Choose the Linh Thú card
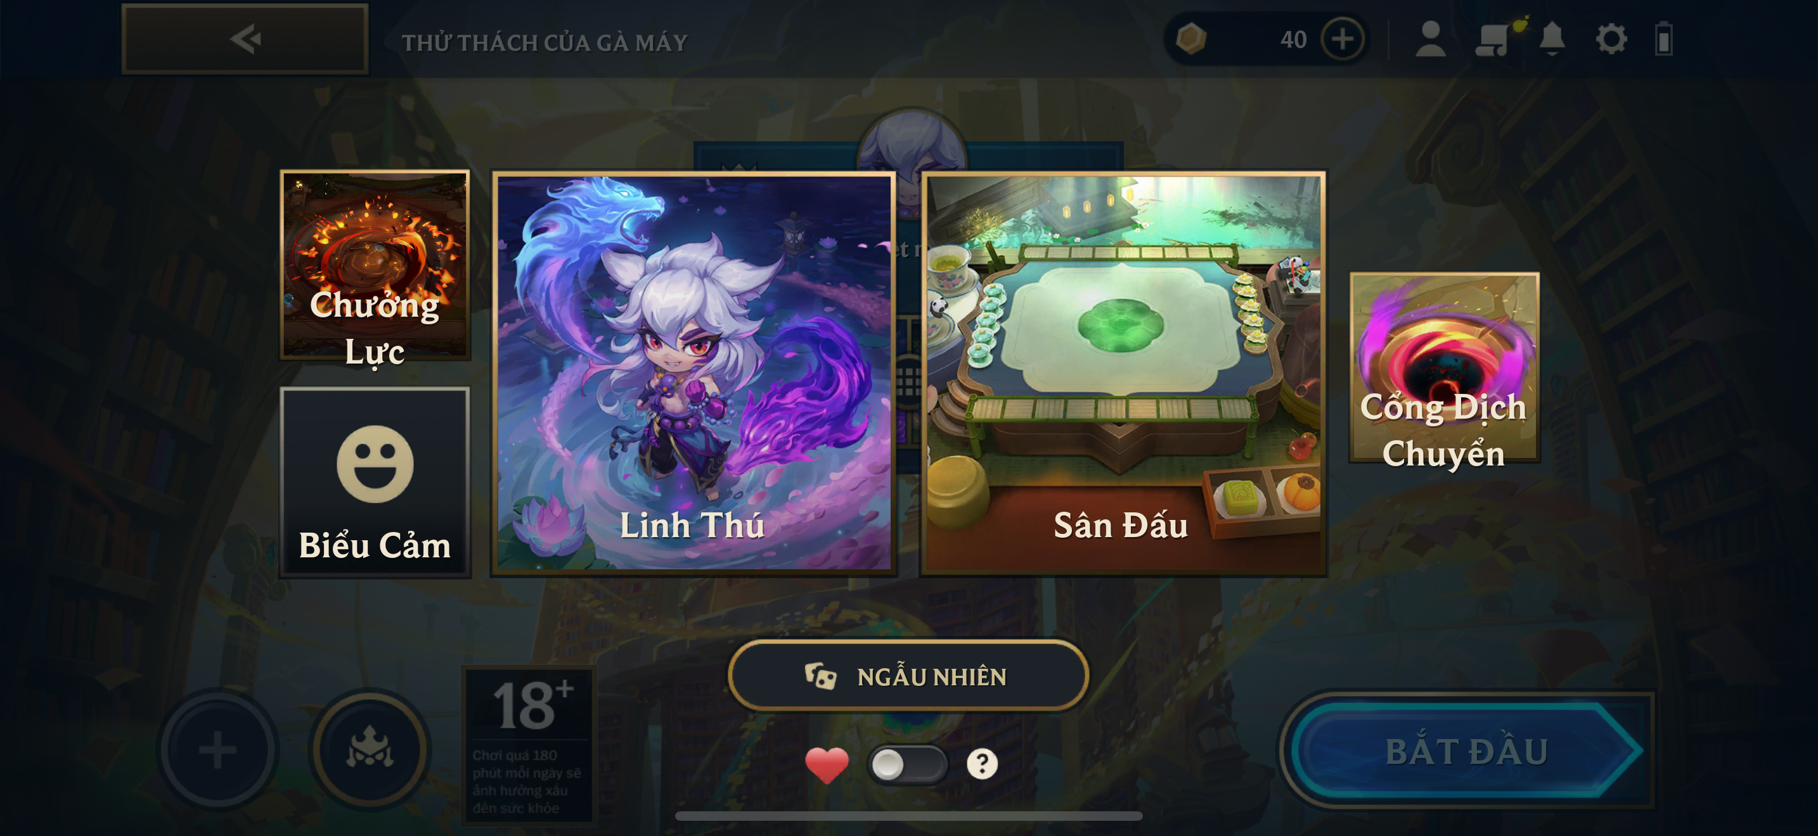The width and height of the screenshot is (1818, 836). click(693, 374)
